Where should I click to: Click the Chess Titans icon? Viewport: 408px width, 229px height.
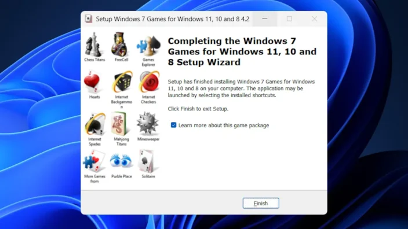click(x=94, y=45)
